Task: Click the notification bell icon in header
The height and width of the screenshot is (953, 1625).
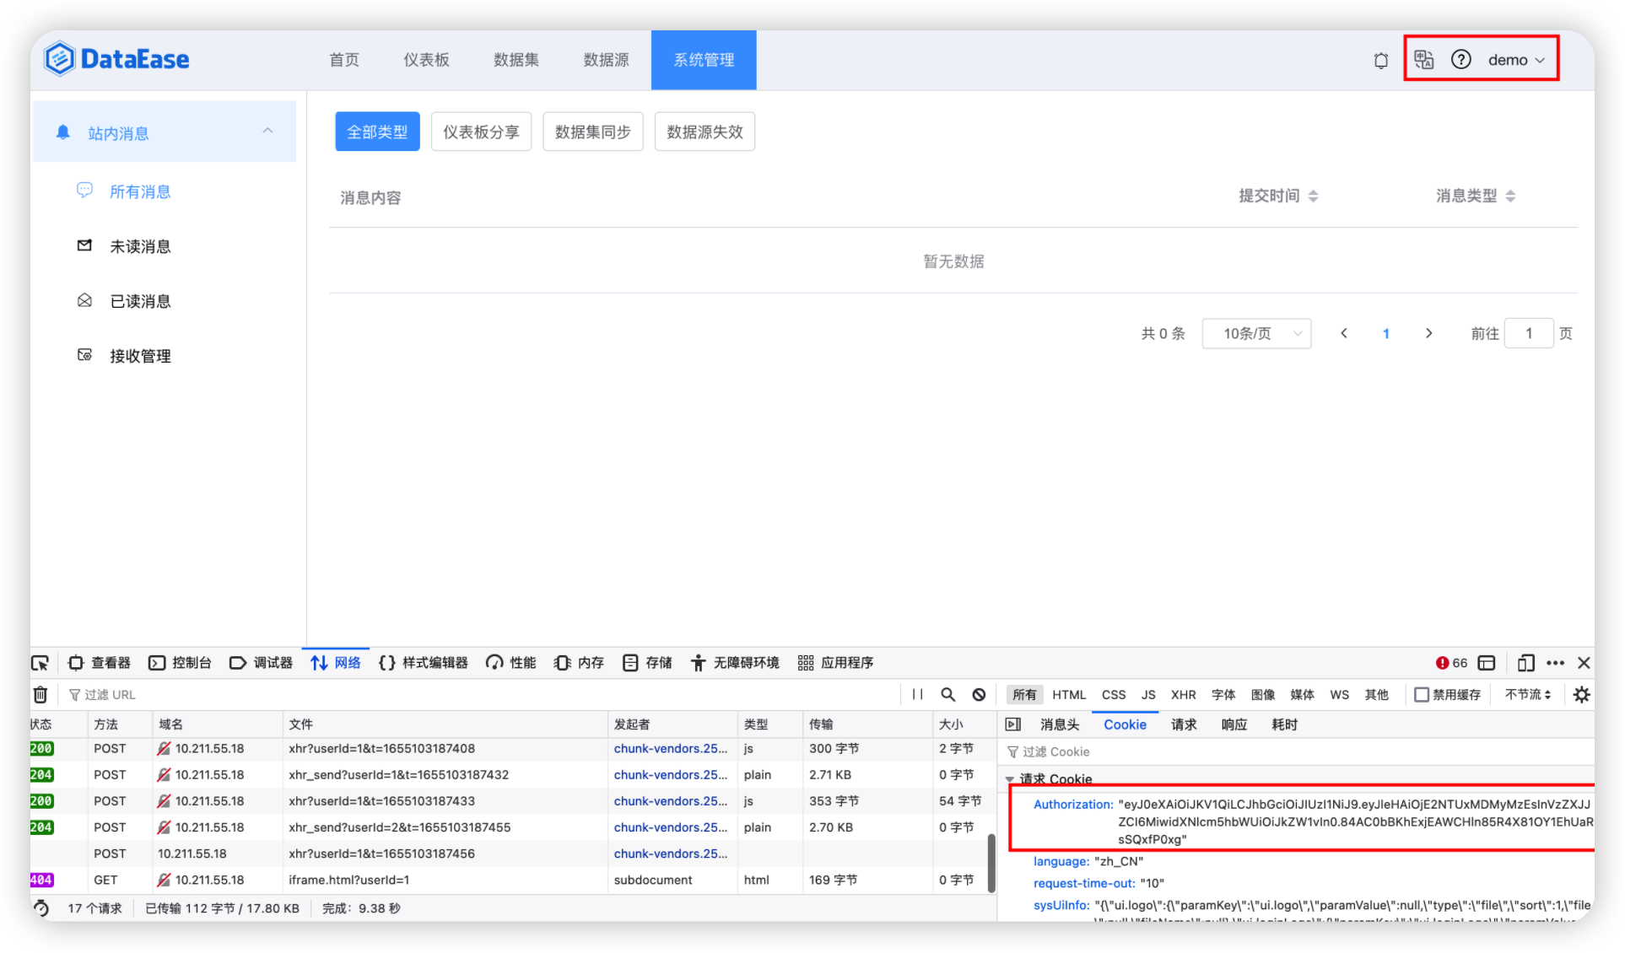Action: pos(1380,60)
